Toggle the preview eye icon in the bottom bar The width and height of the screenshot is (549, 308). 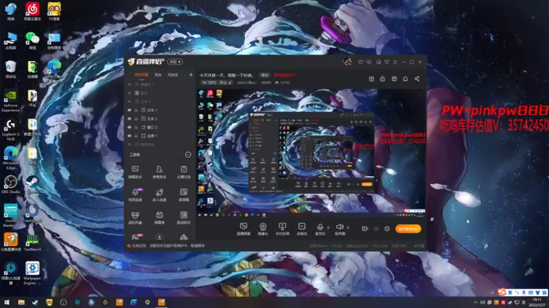(x=376, y=229)
